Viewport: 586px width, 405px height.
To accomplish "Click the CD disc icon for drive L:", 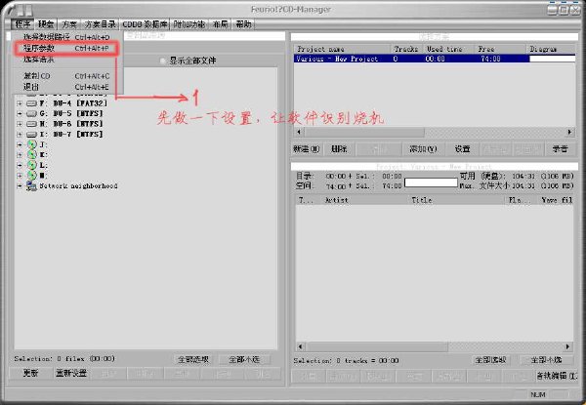I will coord(32,165).
